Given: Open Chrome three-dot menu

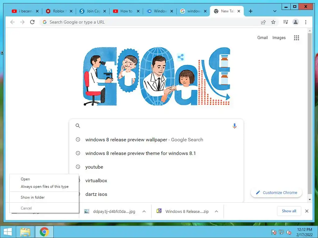Looking at the screenshot, I should tap(306, 22).
